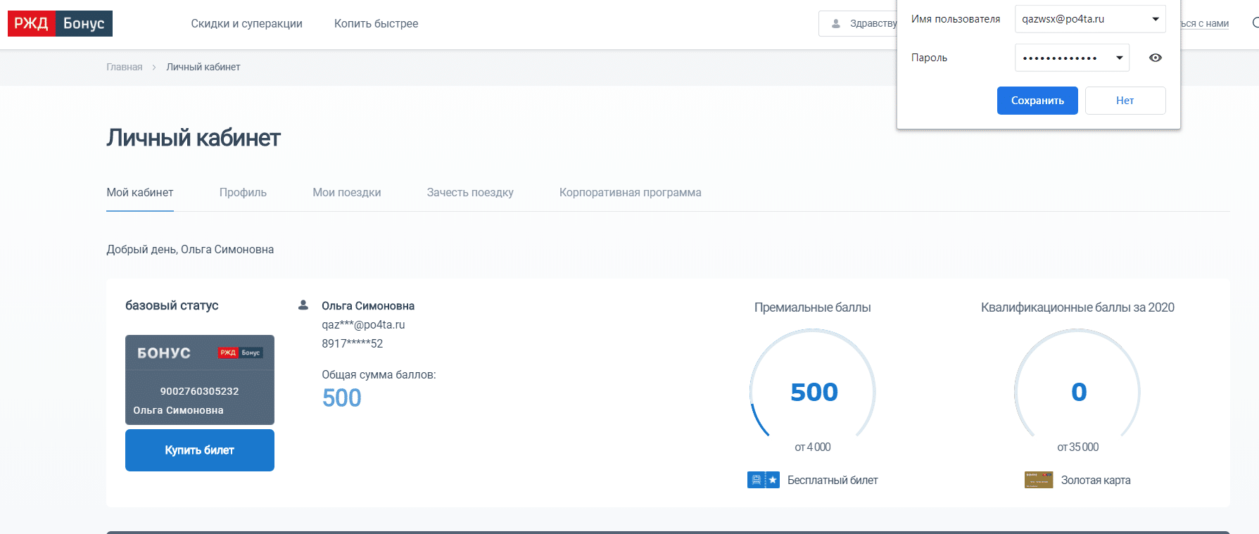Expand the password dropdown arrow
Screen dimensions: 1259x534
click(1119, 58)
